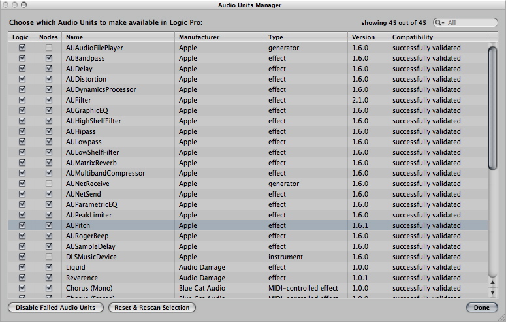Screen dimensions: 506x322
Task: Toggle Logic checkbox for Liquid
Action: (x=22, y=267)
